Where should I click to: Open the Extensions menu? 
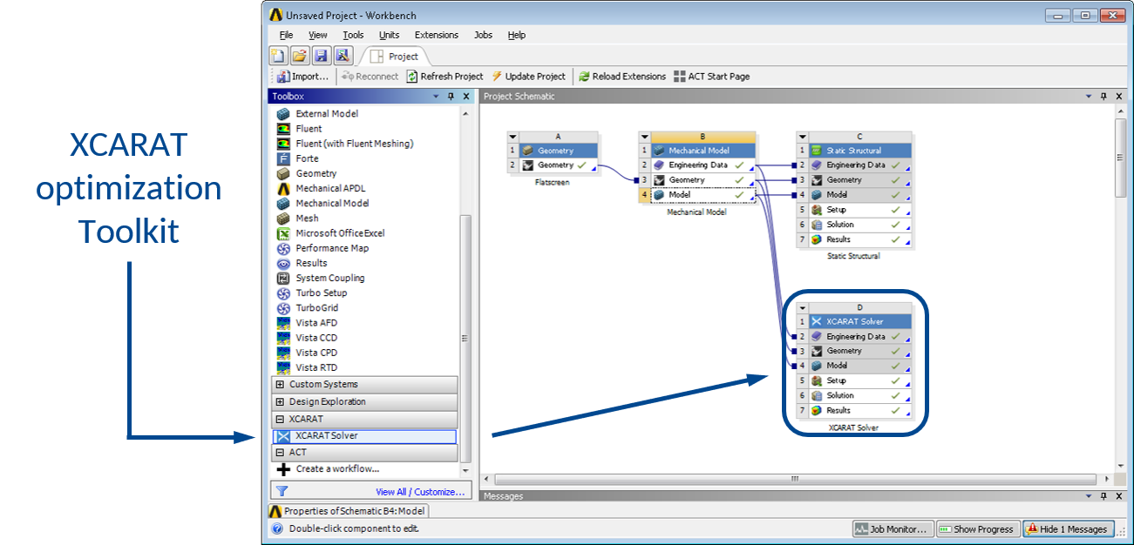pyautogui.click(x=437, y=35)
